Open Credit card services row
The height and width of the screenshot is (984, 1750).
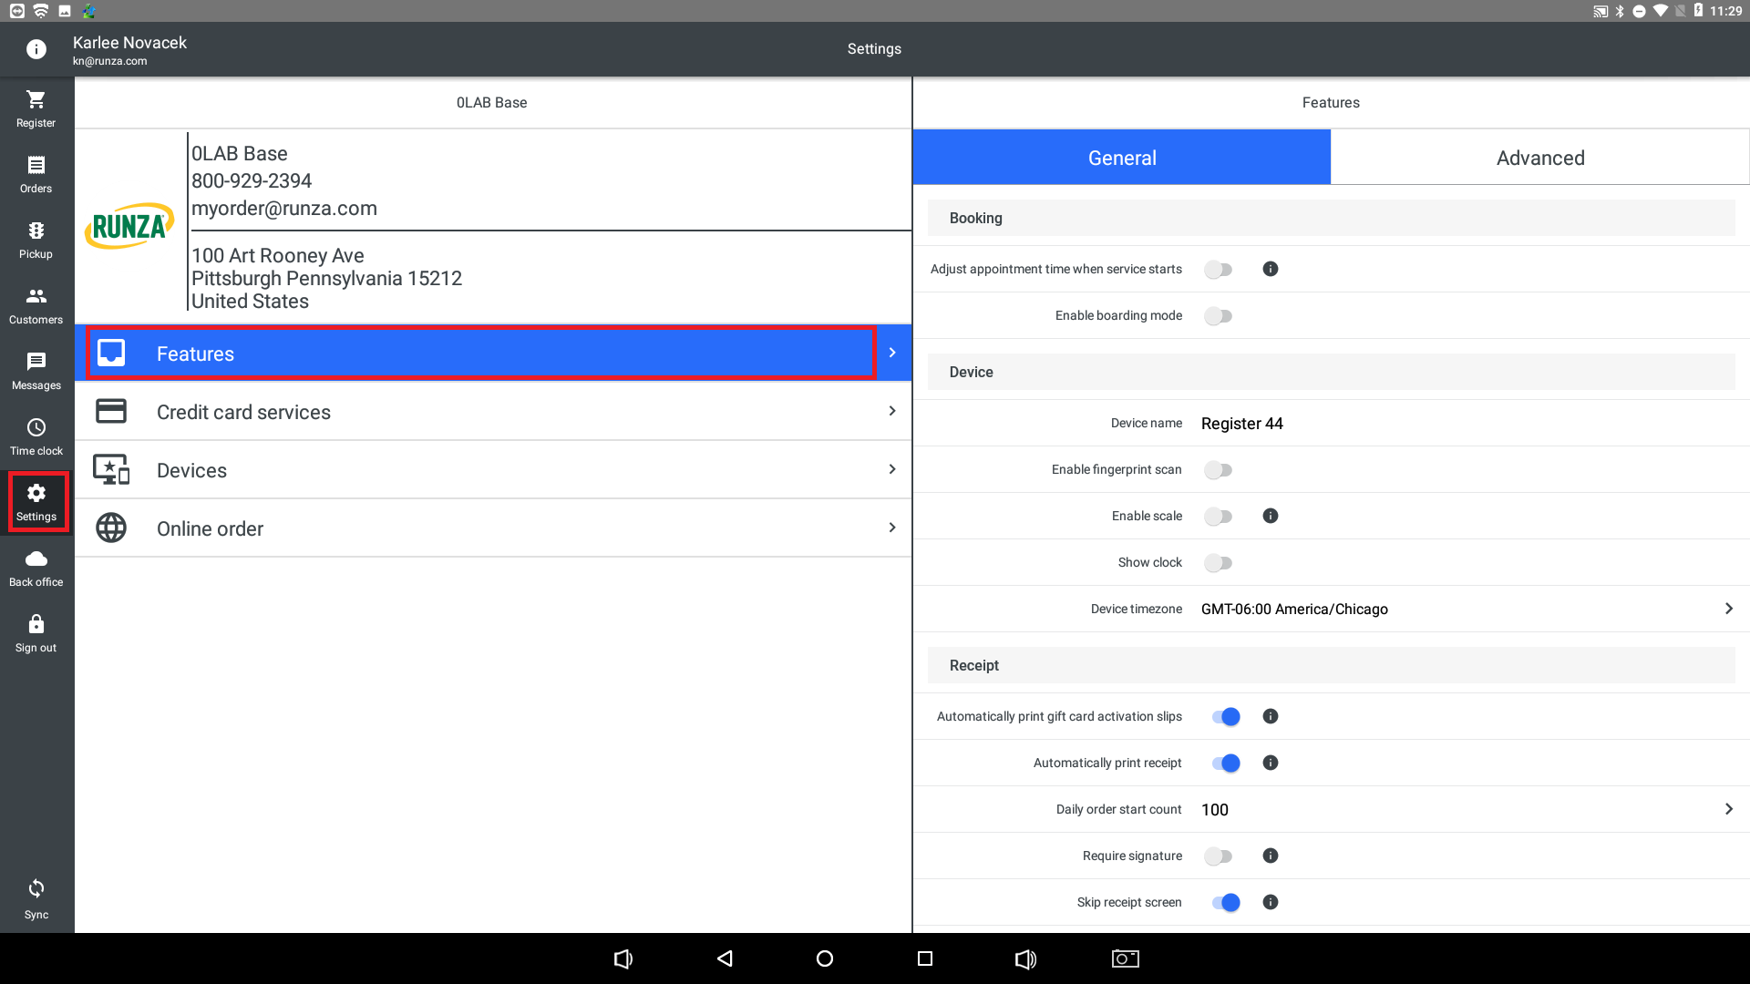(x=492, y=412)
